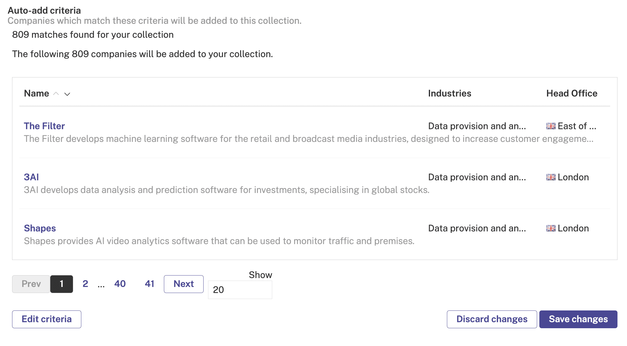Screen dimensions: 627x346
Task: Click the UK flag beside East of ...
Action: tap(551, 126)
